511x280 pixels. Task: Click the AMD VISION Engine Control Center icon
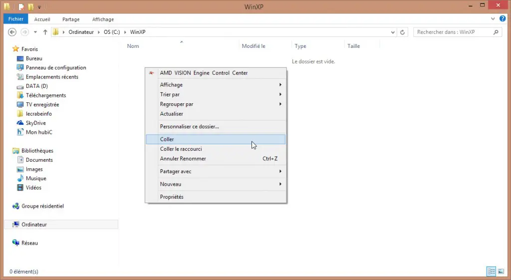pyautogui.click(x=151, y=73)
